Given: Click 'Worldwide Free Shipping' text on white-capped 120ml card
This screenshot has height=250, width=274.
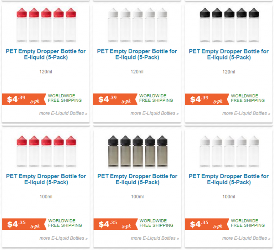Looking at the screenshot, I should point(156,98).
